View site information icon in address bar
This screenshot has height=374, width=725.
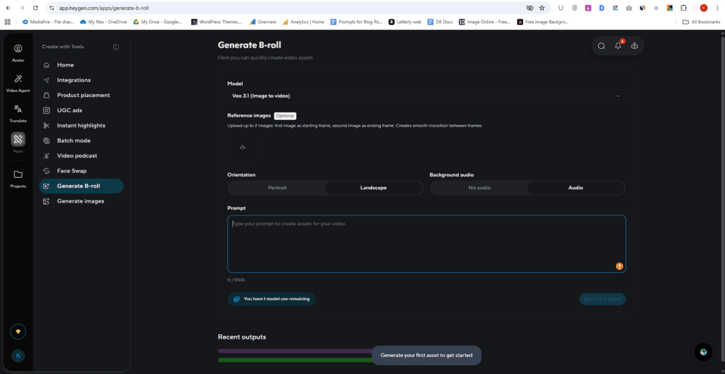(x=52, y=8)
